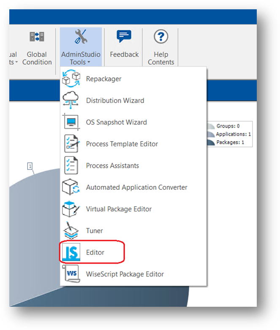Launch OS Snapshot Wizard from menu
The image size is (280, 330).
pyautogui.click(x=133, y=122)
